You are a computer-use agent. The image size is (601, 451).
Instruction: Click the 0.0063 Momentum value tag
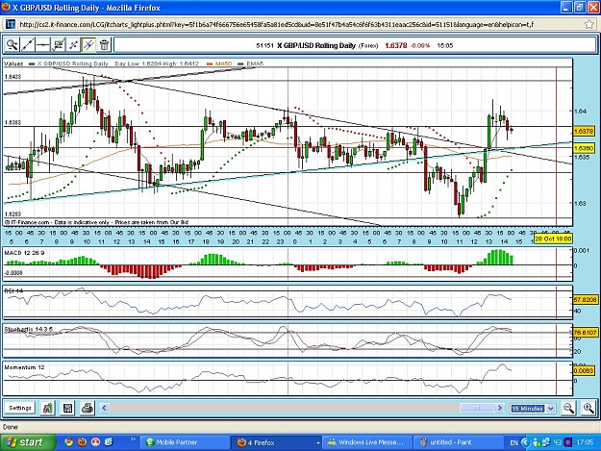(584, 371)
